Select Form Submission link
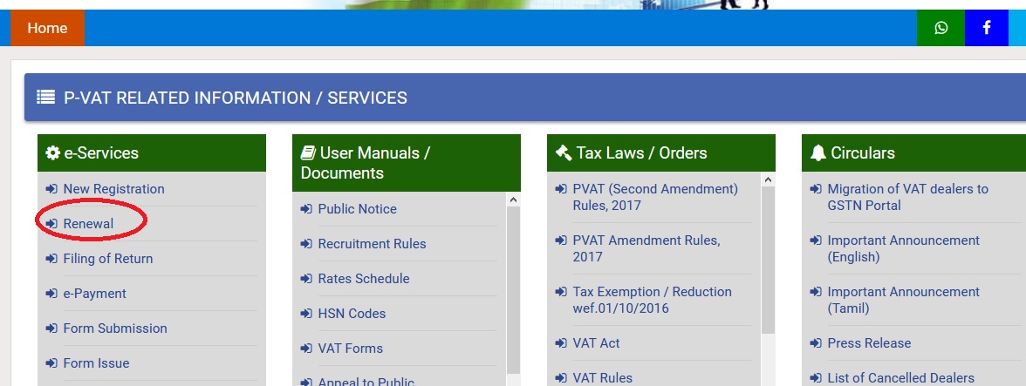This screenshot has height=386, width=1026. pos(114,328)
